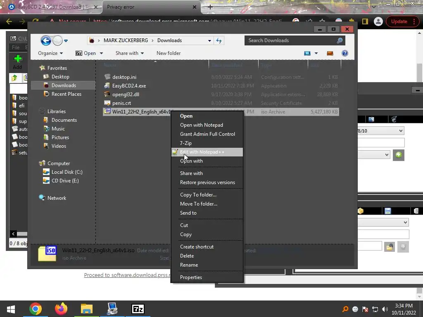
Task: Open the Share with toolbar menu
Action: pyautogui.click(x=129, y=53)
